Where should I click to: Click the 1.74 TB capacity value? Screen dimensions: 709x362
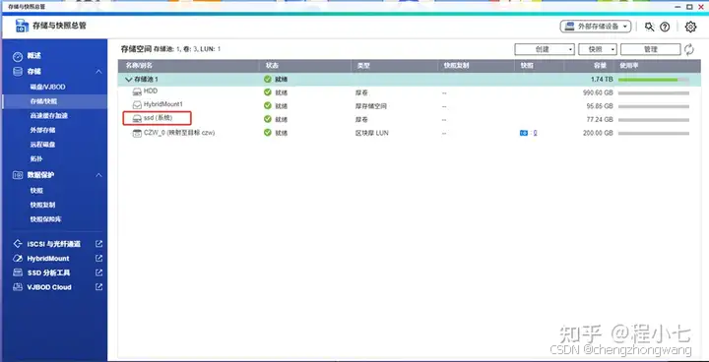pos(602,79)
